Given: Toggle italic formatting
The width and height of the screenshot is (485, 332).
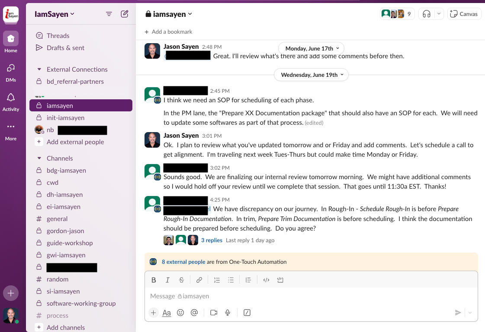Looking at the screenshot, I should [x=167, y=280].
